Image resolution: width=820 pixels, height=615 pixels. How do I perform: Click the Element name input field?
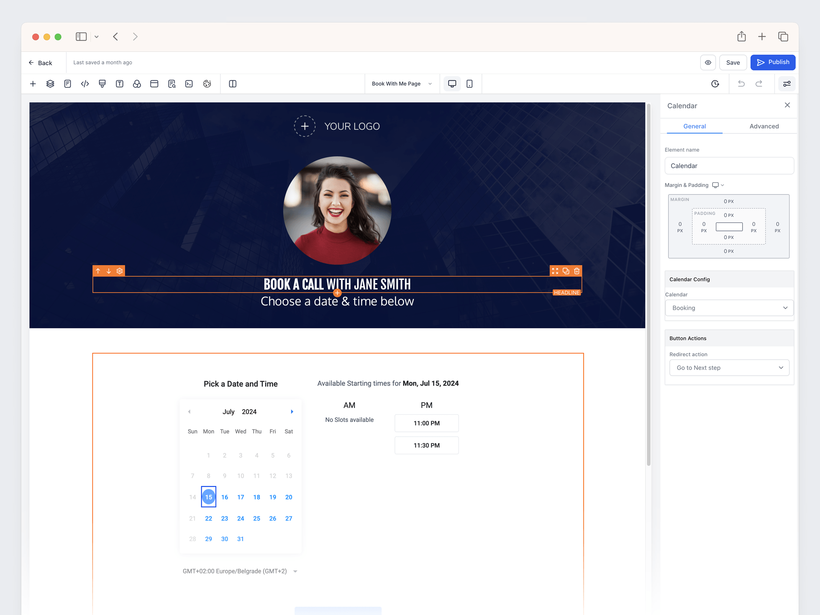pos(729,166)
